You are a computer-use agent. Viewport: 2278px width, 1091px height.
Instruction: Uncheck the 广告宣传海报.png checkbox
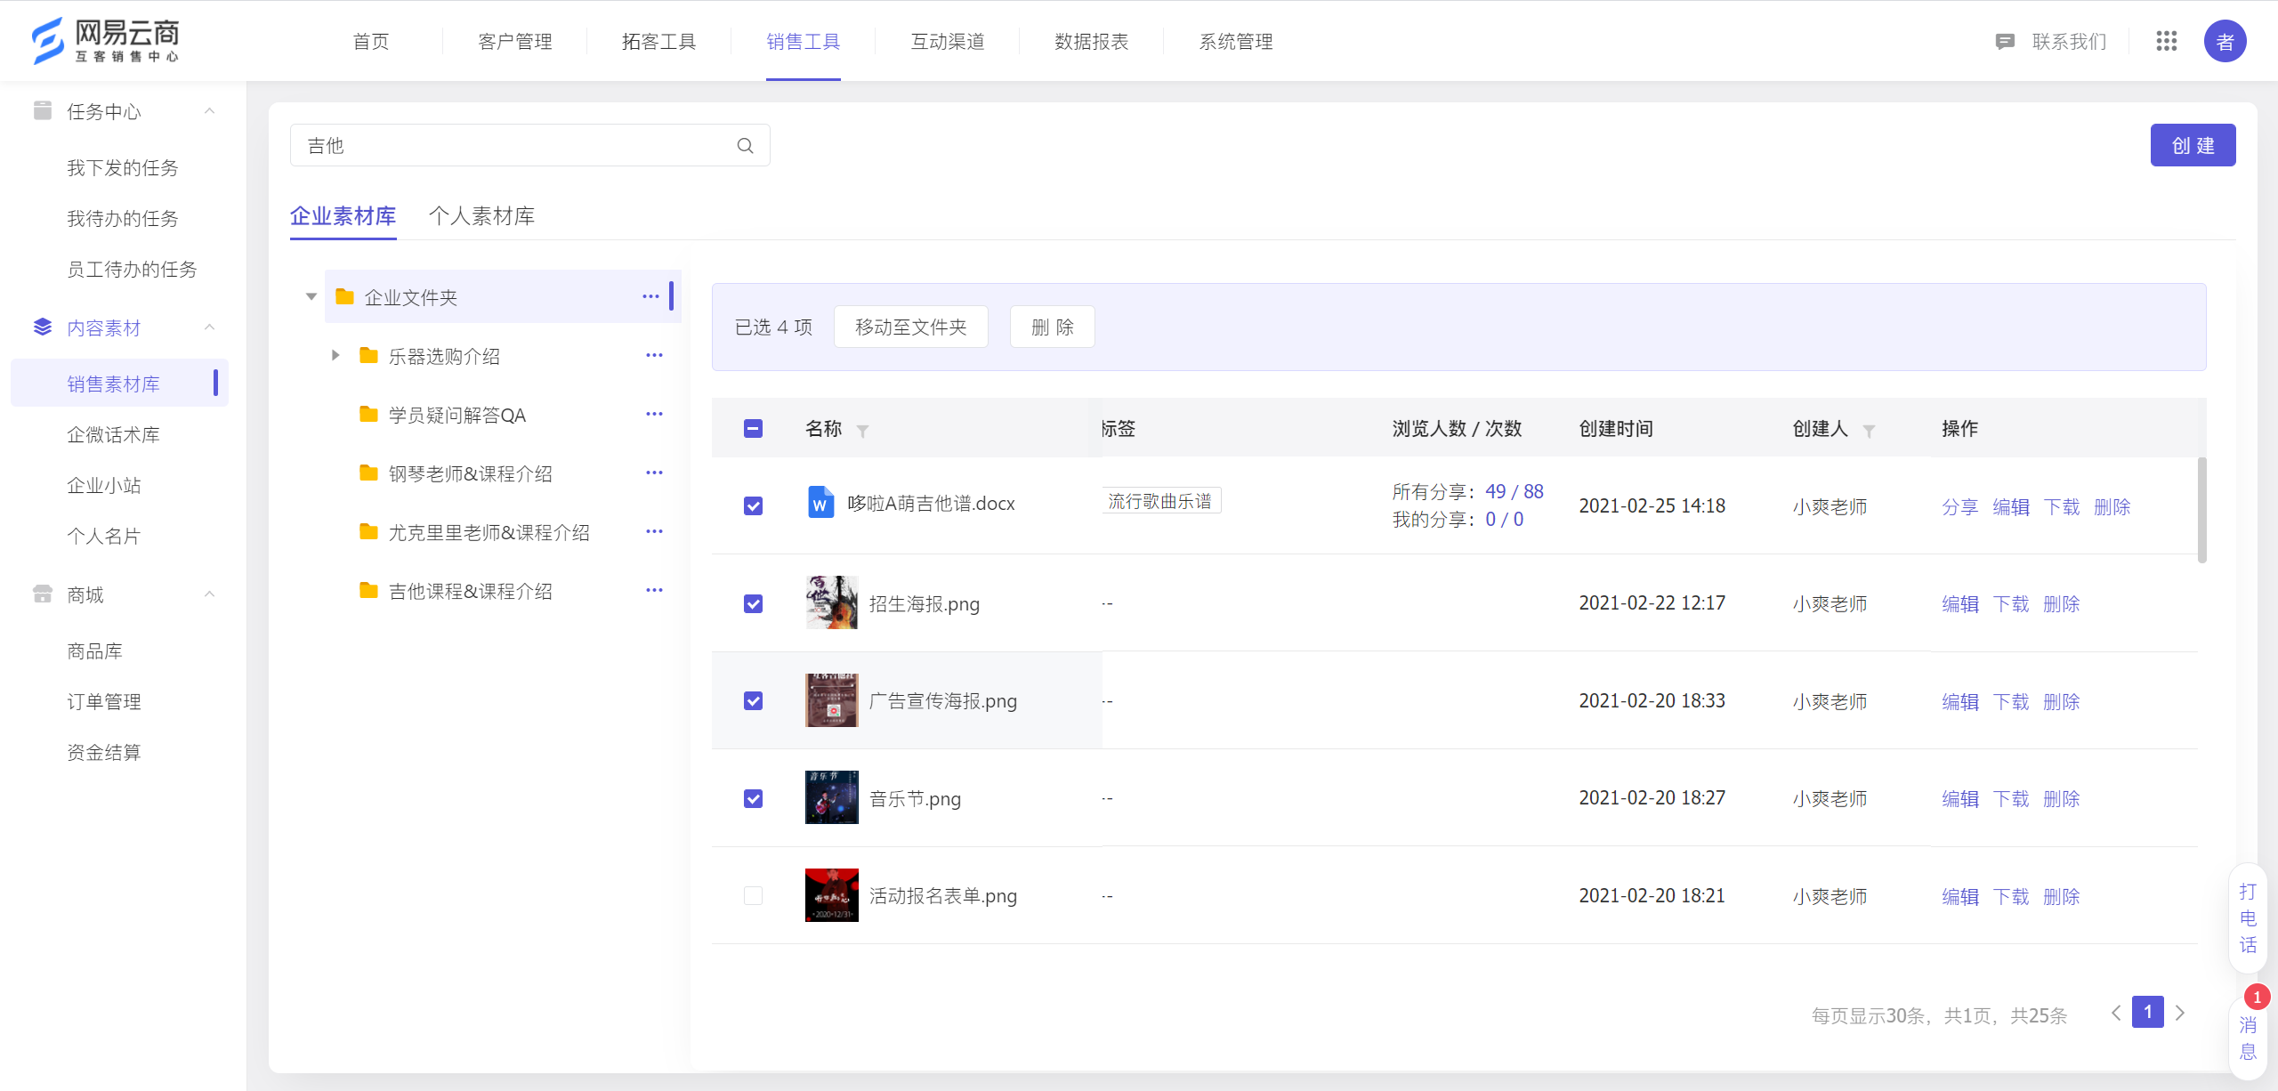tap(753, 700)
